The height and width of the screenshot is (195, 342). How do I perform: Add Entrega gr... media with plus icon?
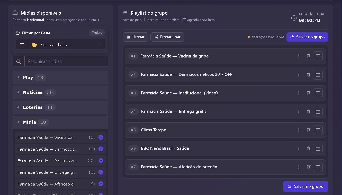pyautogui.click(x=101, y=172)
